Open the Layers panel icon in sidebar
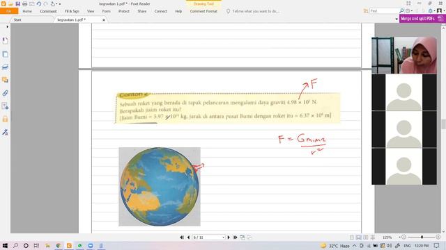The height and width of the screenshot is (250, 446). [5, 67]
